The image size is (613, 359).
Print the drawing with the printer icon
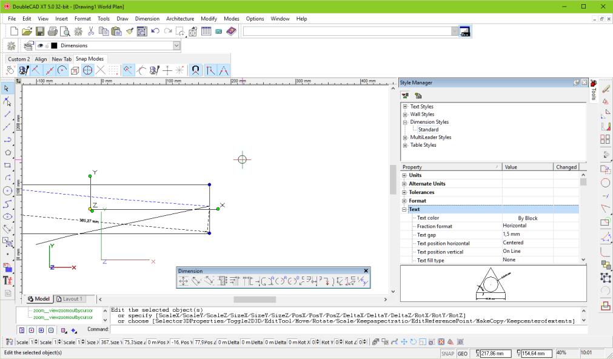pos(52,32)
